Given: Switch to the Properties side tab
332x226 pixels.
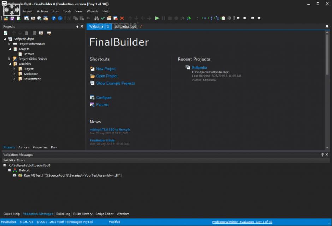Looking at the screenshot, I should pyautogui.click(x=40, y=147).
